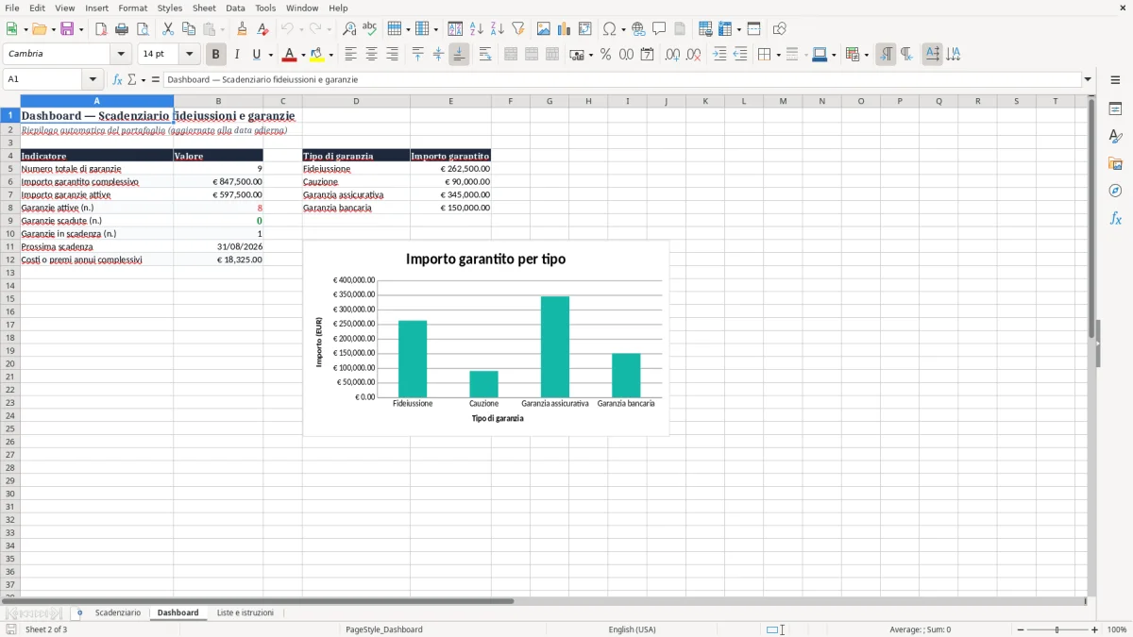Save the document with the Save icon
Viewport: 1133px width, 637px height.
coord(67,29)
